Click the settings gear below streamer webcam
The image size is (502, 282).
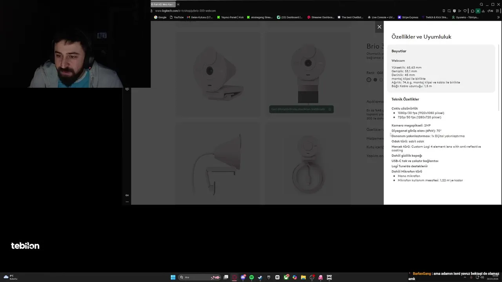[127, 89]
